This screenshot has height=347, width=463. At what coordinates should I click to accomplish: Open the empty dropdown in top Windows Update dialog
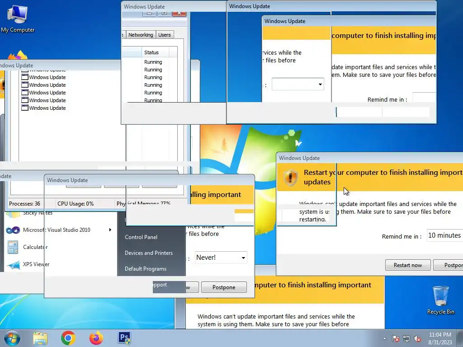[x=298, y=84]
